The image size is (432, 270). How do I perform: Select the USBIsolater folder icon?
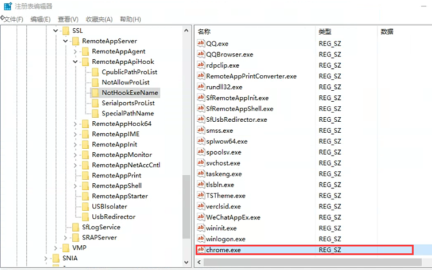[85, 207]
